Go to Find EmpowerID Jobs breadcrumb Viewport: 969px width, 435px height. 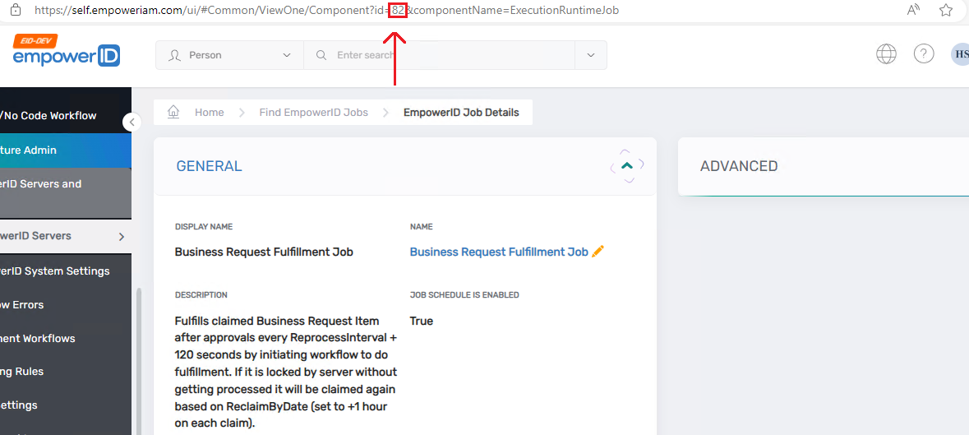point(313,113)
